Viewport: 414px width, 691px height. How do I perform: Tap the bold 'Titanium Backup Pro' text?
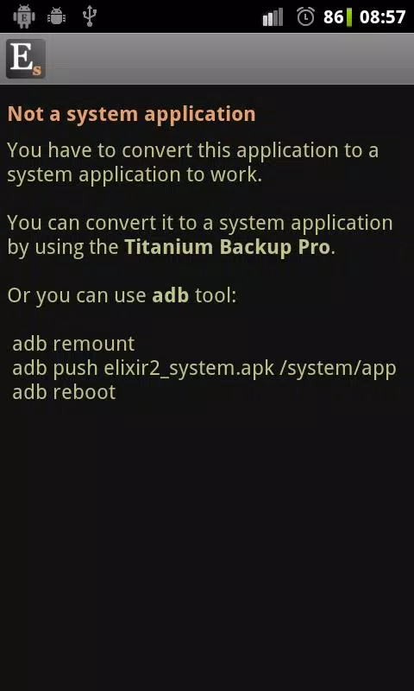pos(228,247)
